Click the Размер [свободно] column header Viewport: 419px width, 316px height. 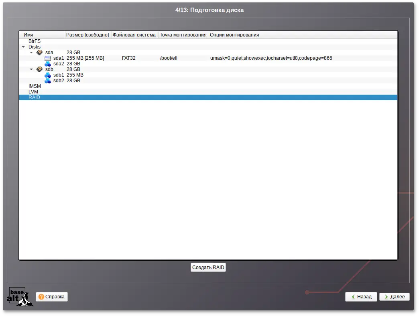[88, 35]
